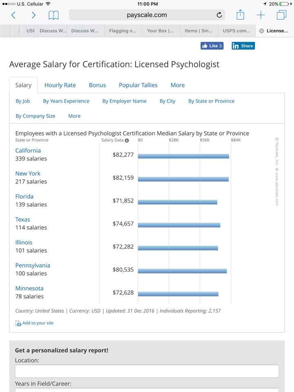Go back to the previous page

(13, 15)
